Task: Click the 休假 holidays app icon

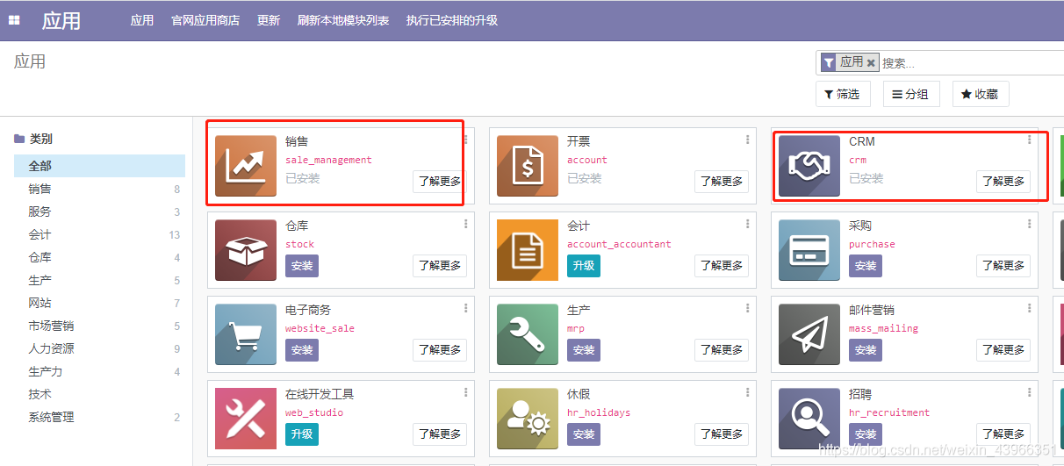Action: [528, 418]
